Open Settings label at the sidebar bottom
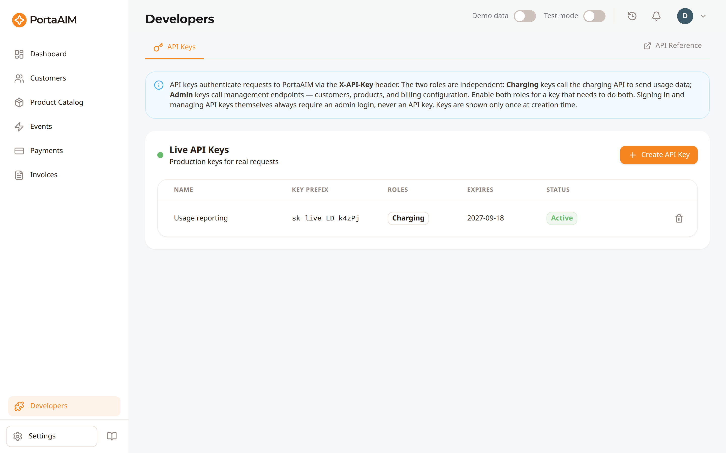 tap(42, 436)
